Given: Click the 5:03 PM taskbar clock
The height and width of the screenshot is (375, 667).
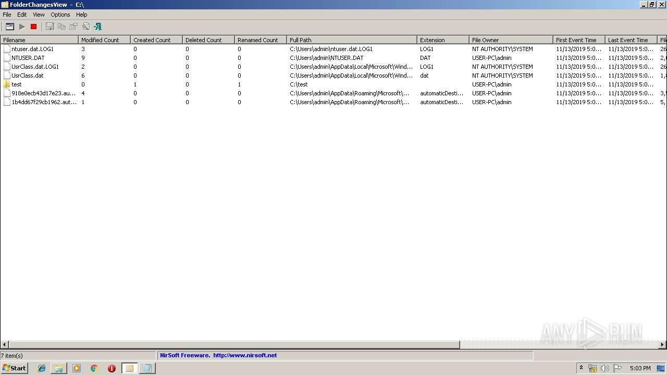Looking at the screenshot, I should pyautogui.click(x=640, y=368).
